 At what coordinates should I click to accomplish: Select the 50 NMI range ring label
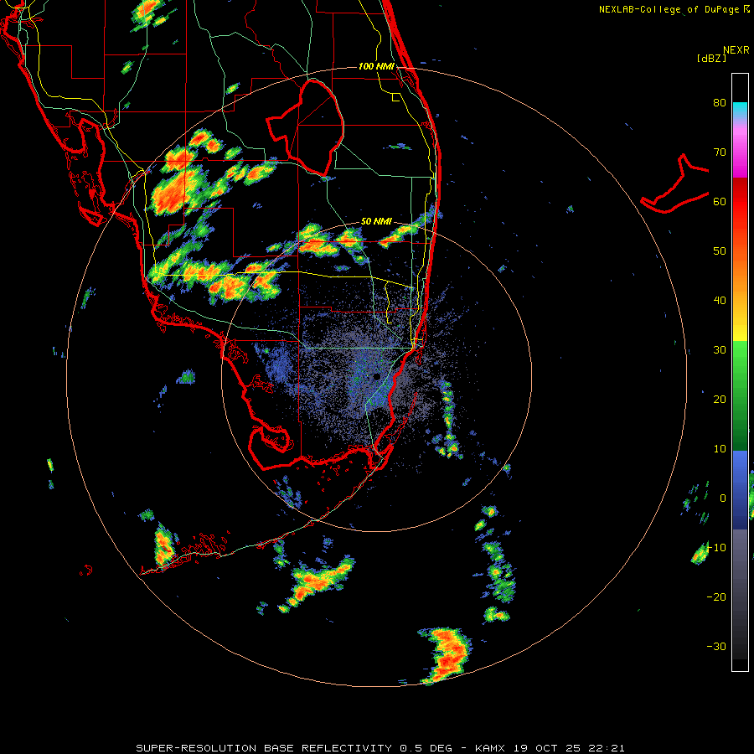[376, 221]
